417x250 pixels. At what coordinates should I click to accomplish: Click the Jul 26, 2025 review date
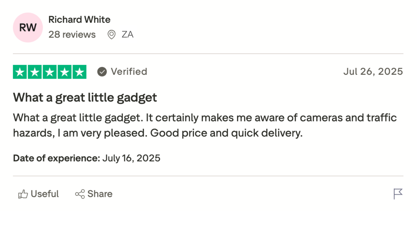point(373,71)
